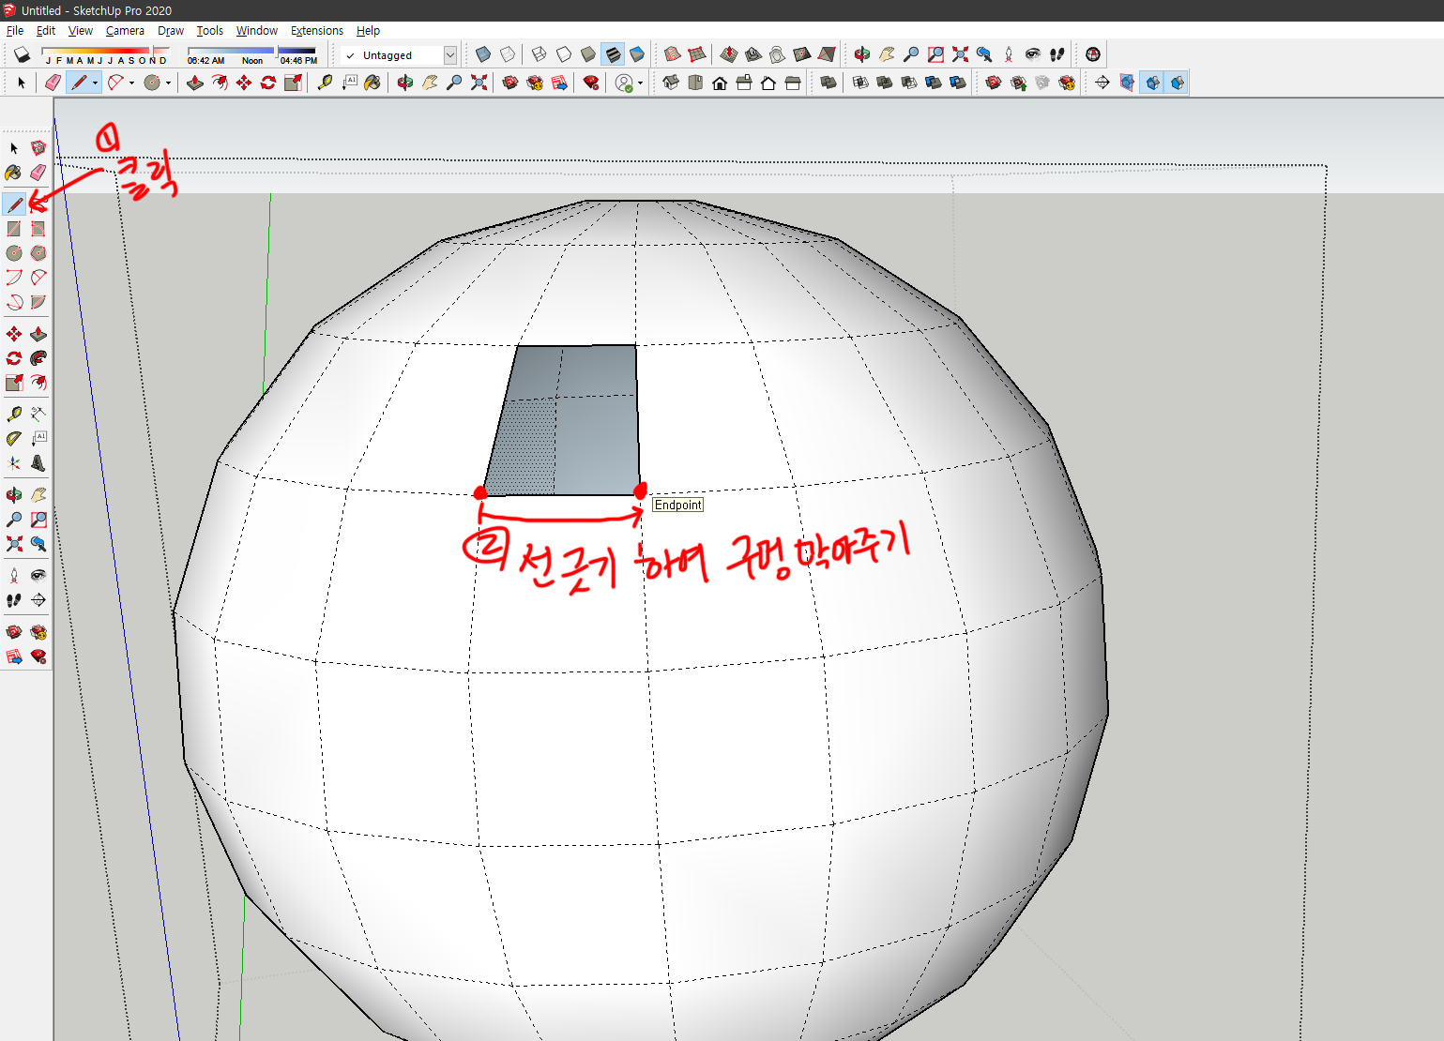Open the Extensions menu
This screenshot has width=1444, height=1041.
coord(316,30)
